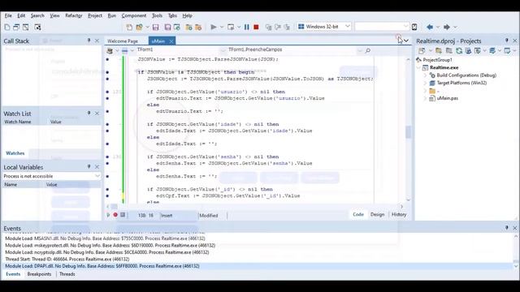The width and height of the screenshot is (520, 292).
Task: Open the Windows 32-bit platform dropdown
Action: point(347,26)
